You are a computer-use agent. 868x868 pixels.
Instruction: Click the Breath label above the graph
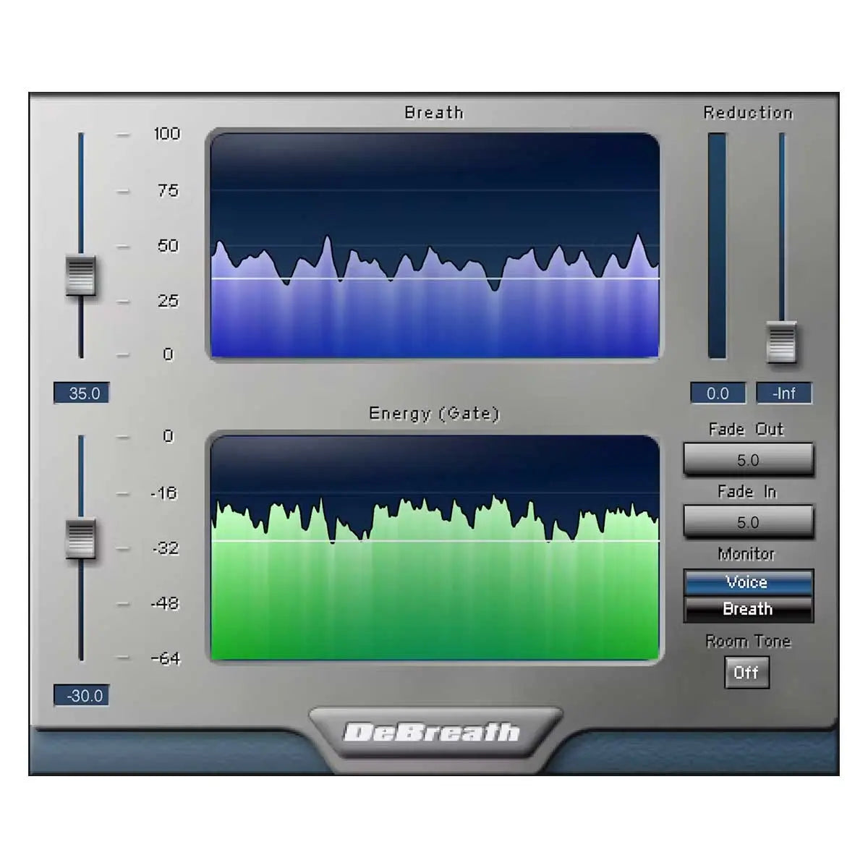[x=434, y=113]
